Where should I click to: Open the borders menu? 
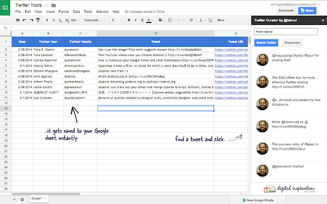[x=171, y=20]
